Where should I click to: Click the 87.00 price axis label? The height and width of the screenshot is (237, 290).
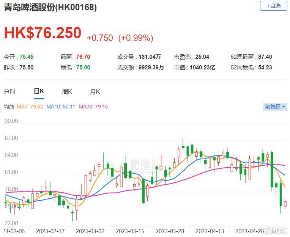(11, 138)
